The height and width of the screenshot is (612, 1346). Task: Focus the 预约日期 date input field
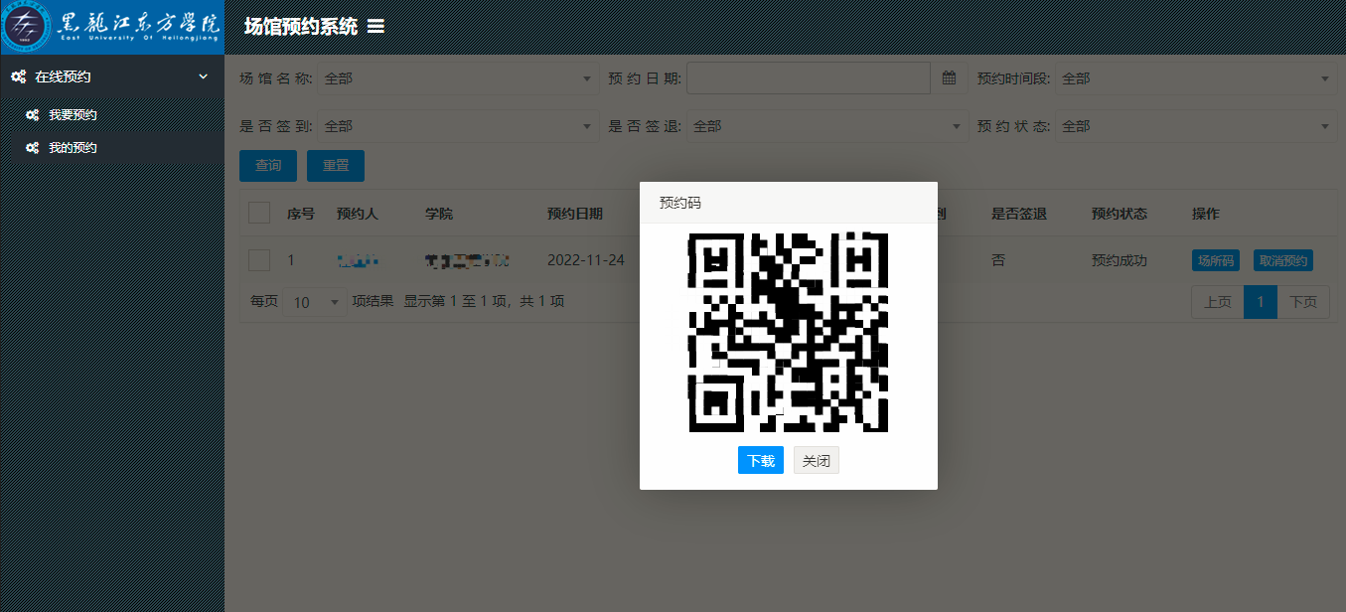tap(809, 78)
